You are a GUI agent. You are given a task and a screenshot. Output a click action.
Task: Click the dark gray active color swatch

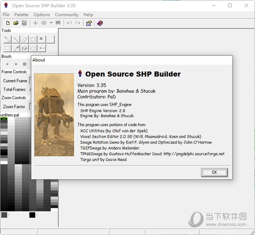[x=4, y=215]
